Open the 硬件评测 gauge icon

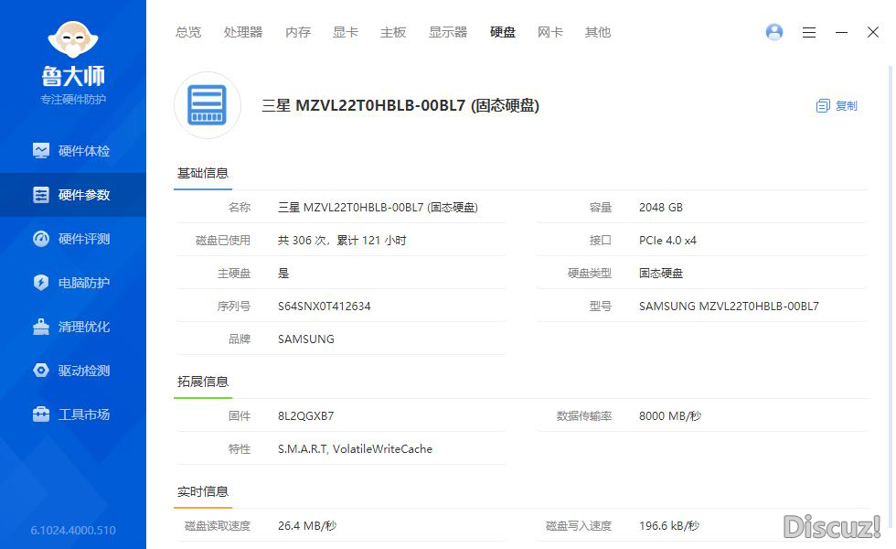(x=41, y=239)
